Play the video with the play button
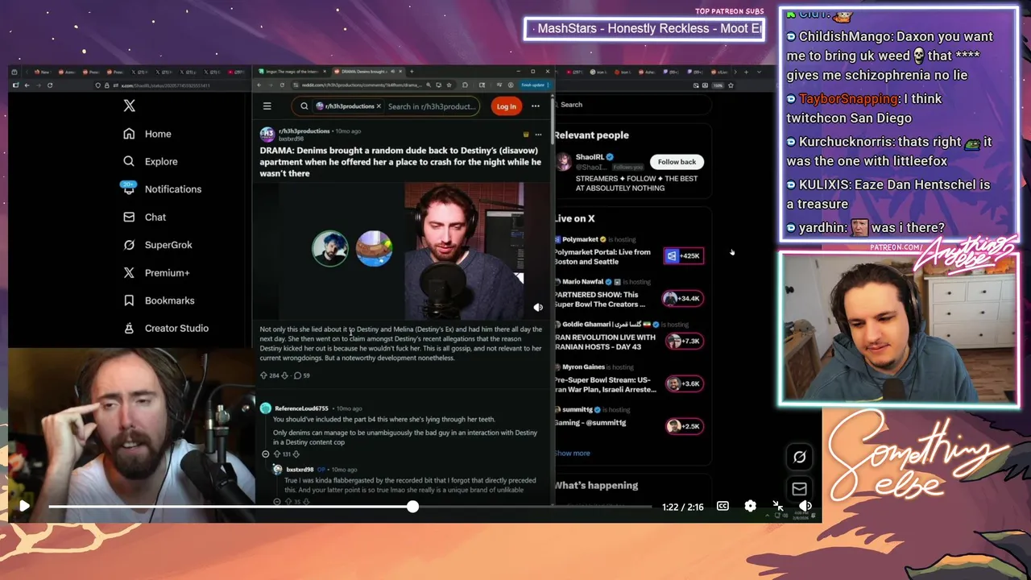1031x580 pixels. point(24,506)
